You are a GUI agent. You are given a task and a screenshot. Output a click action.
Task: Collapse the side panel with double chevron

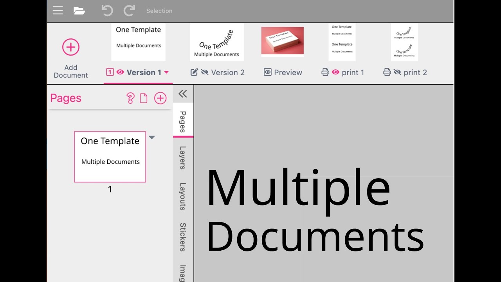(182, 94)
